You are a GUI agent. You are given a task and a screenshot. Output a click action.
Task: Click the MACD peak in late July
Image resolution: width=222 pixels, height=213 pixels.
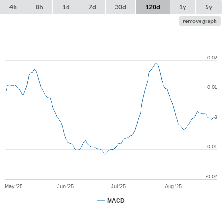pyautogui.click(x=156, y=63)
